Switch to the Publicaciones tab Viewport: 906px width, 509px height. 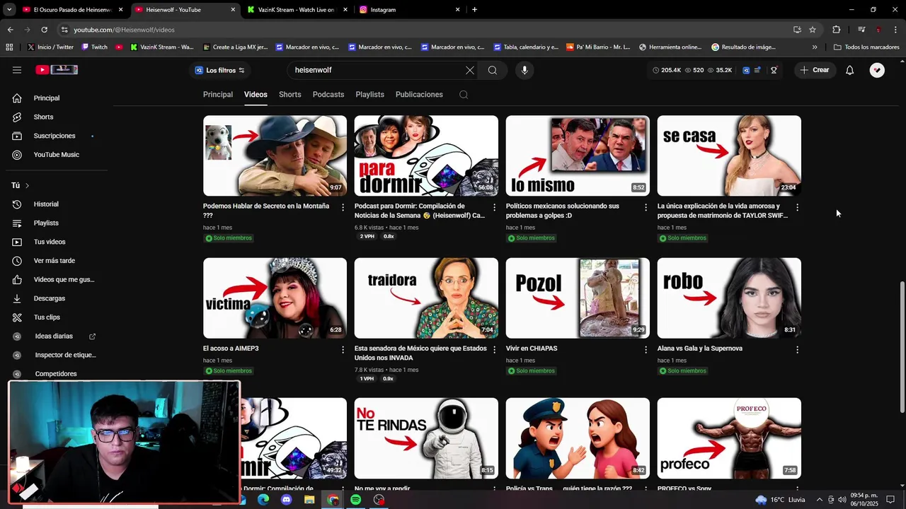(419, 94)
